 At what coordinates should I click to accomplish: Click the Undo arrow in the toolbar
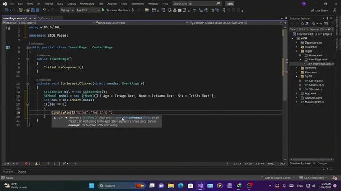coord(44,10)
